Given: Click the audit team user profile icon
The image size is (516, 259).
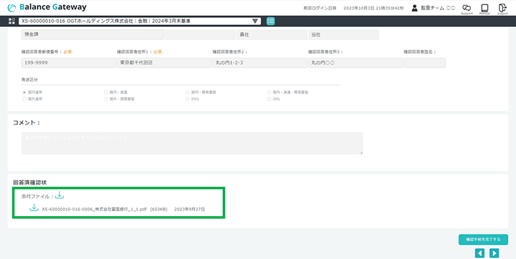Looking at the screenshot, I should (414, 8).
